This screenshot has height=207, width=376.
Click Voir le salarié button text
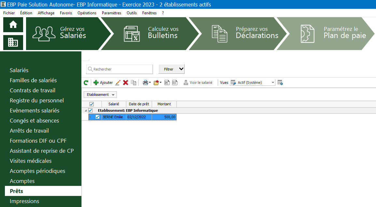click(201, 83)
